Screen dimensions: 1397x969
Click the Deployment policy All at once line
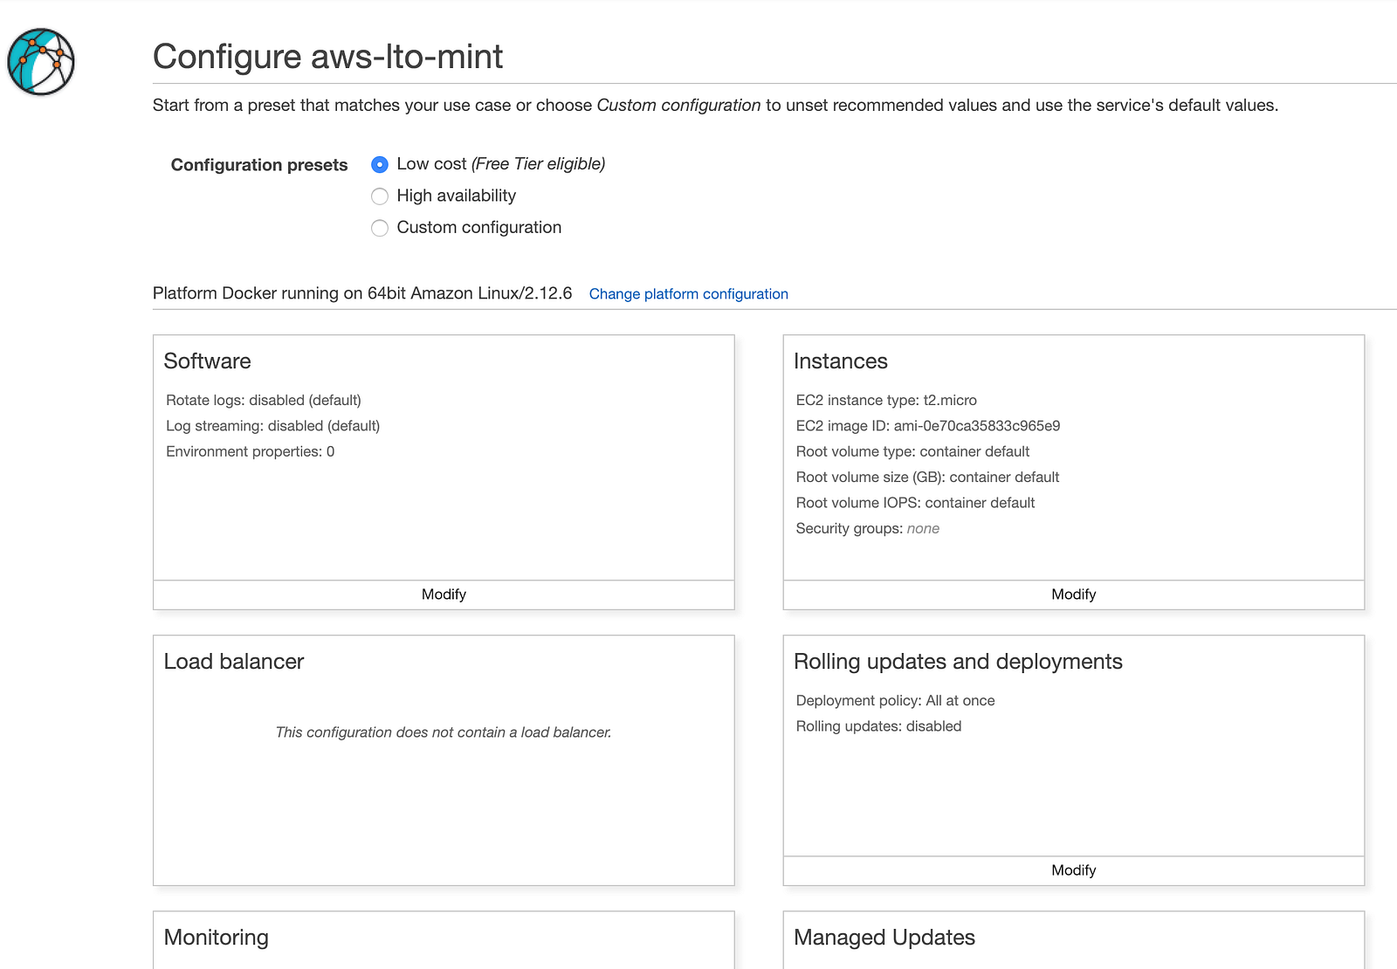point(895,701)
